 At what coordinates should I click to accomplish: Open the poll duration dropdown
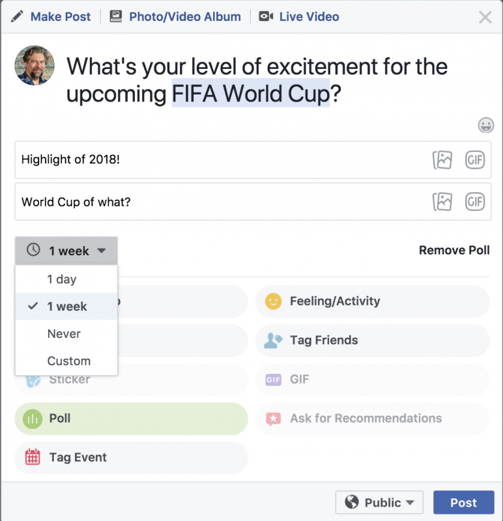pos(66,250)
